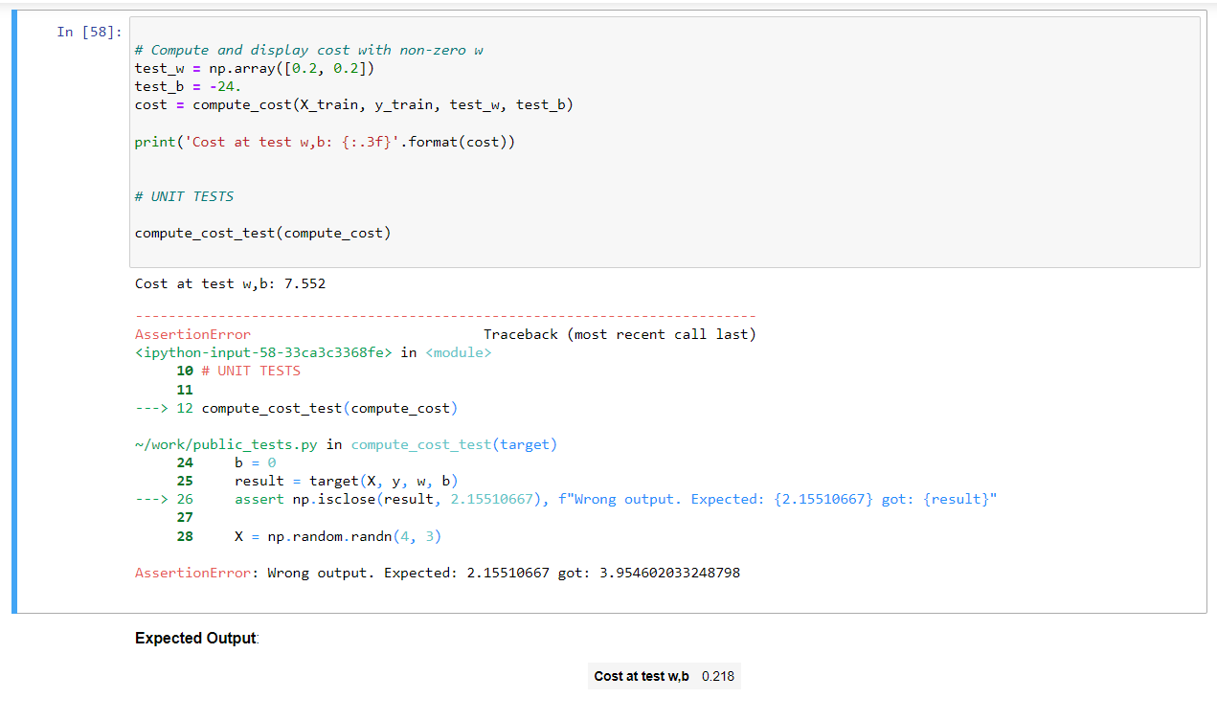Click the comment line about non-zero w
The image size is (1217, 721).
[309, 50]
